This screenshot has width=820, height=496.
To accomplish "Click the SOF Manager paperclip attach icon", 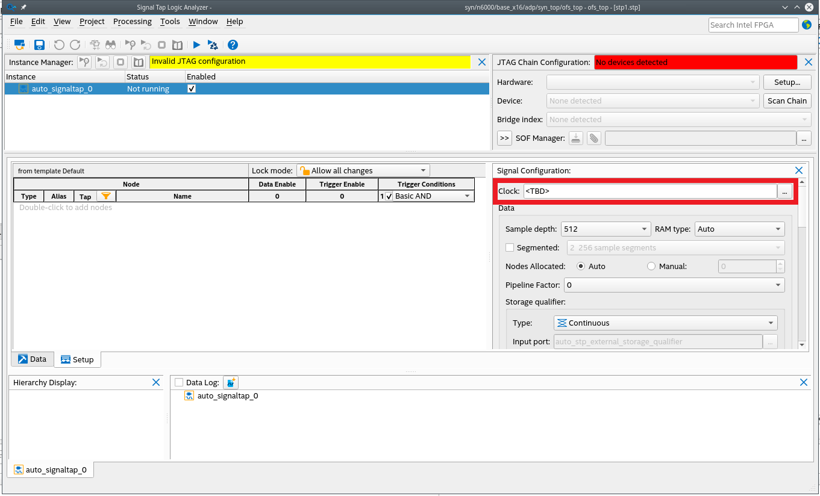I will click(594, 138).
